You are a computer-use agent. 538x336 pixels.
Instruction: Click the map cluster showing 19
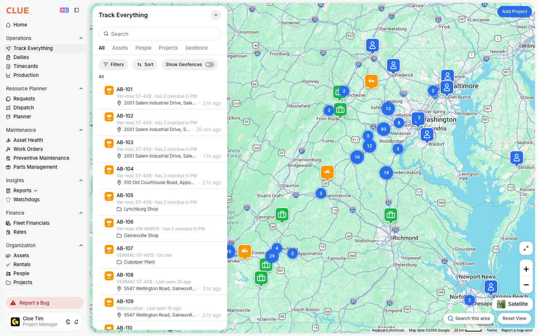pyautogui.click(x=386, y=173)
